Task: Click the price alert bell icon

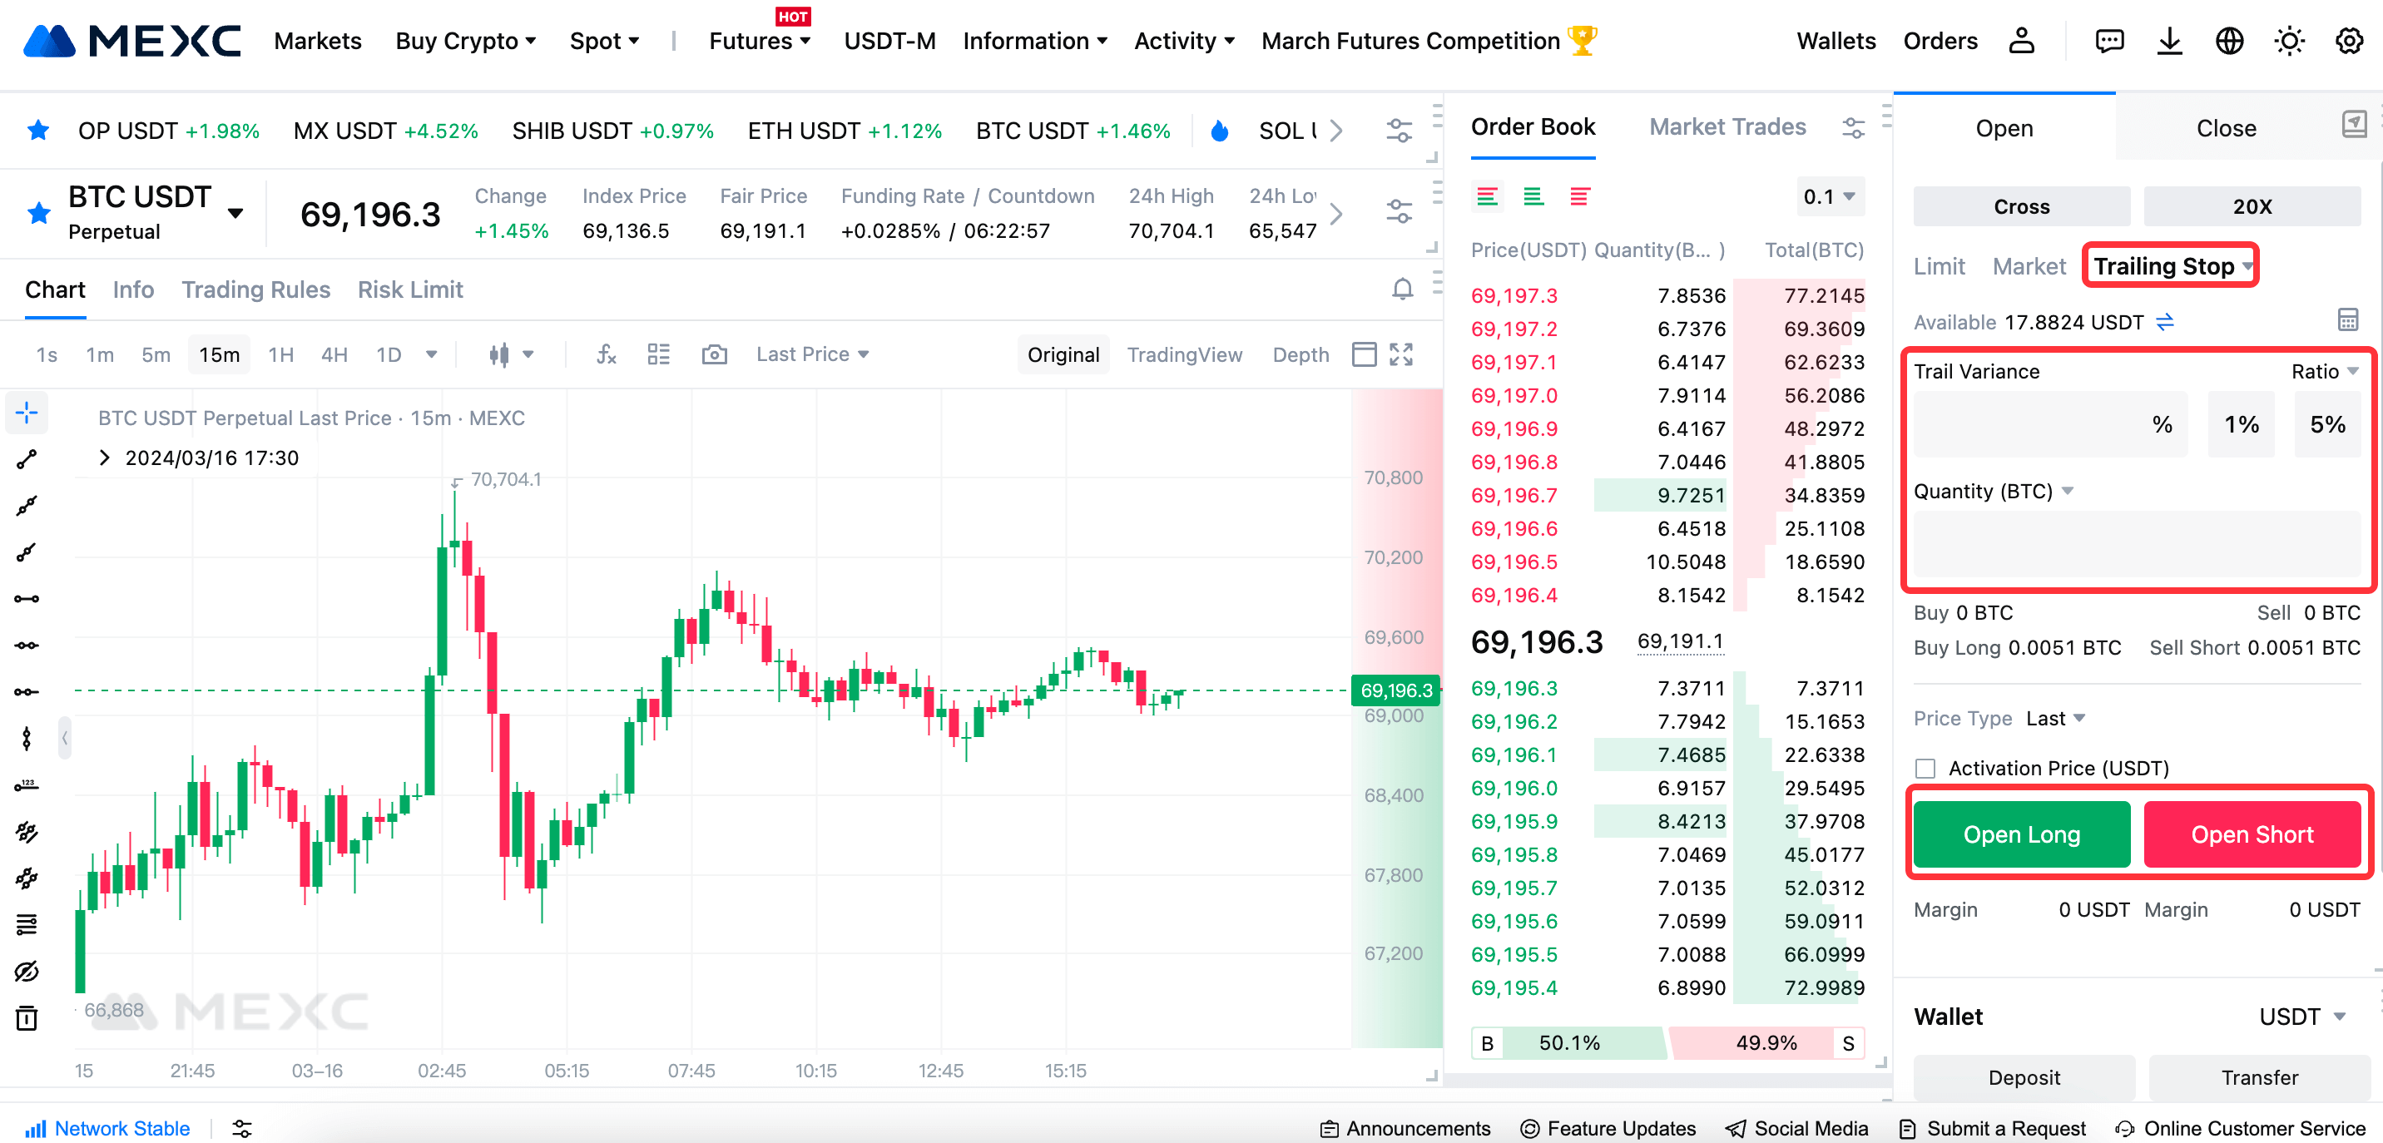Action: coord(1402,289)
